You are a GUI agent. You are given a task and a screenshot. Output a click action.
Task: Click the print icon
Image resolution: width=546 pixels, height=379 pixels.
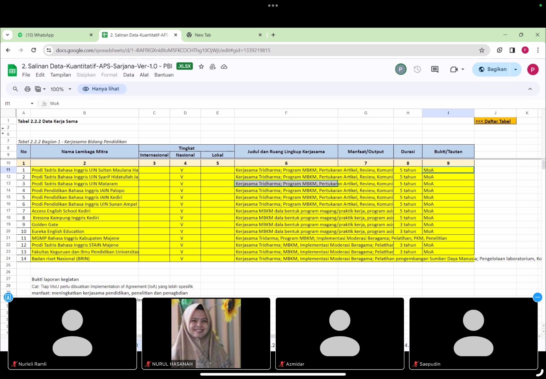27,89
